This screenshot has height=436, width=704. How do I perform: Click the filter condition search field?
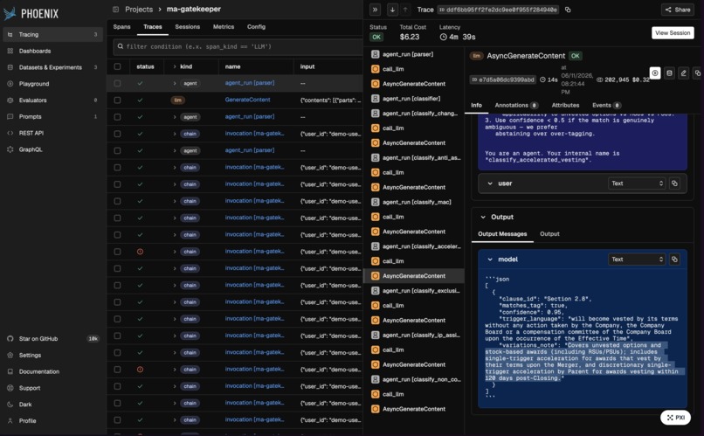click(237, 46)
